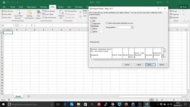The image size is (190, 107).
Task: Add a new sheet with plus icon
Action: pos(28,96)
